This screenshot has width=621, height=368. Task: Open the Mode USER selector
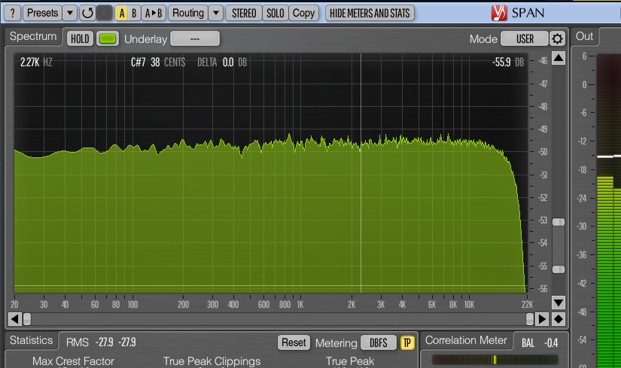pyautogui.click(x=525, y=39)
